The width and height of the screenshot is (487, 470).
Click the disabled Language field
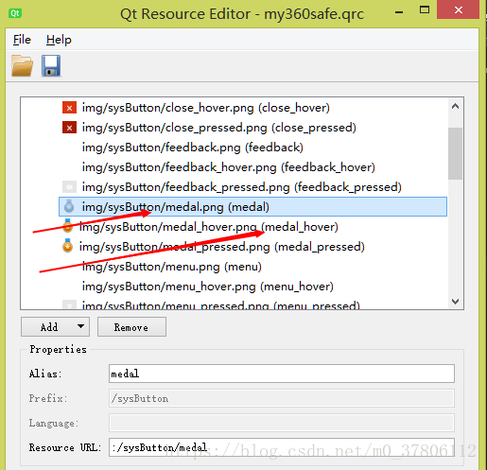(x=282, y=423)
